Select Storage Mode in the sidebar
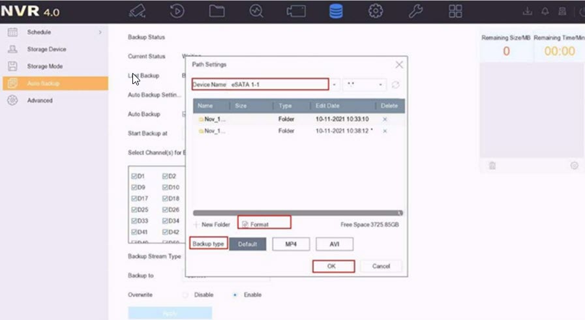Image resolution: width=585 pixels, height=320 pixels. click(45, 66)
